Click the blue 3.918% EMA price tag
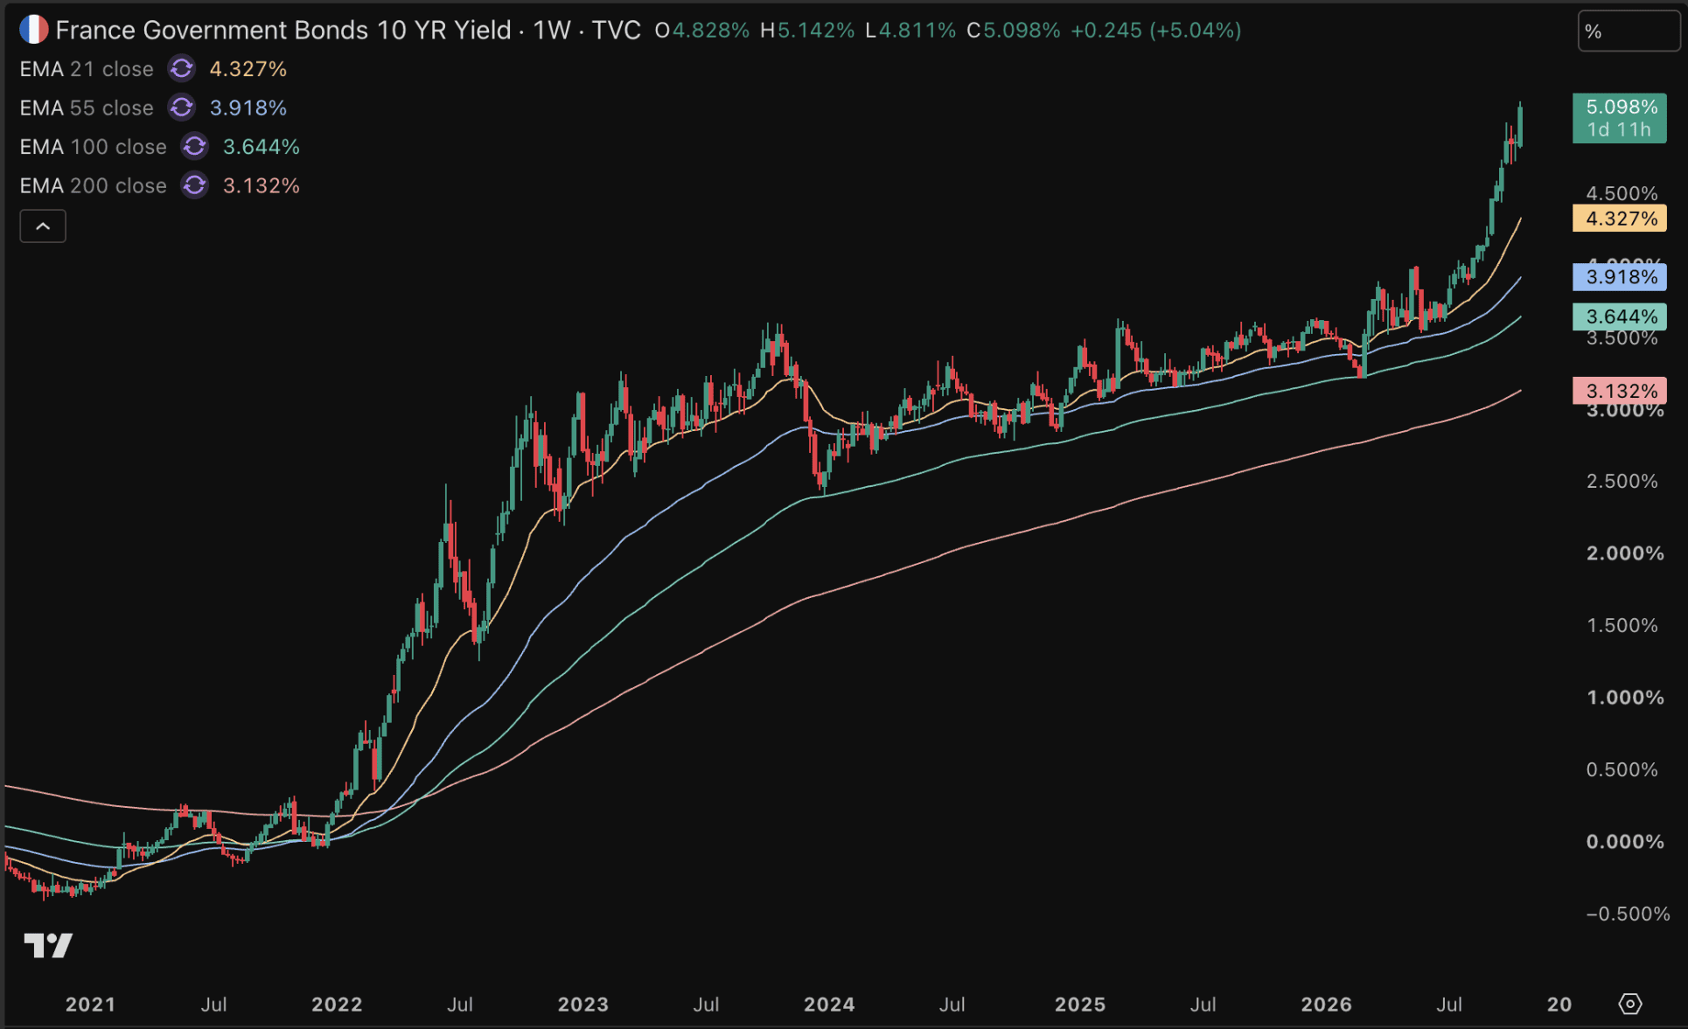The image size is (1688, 1029). [1620, 277]
